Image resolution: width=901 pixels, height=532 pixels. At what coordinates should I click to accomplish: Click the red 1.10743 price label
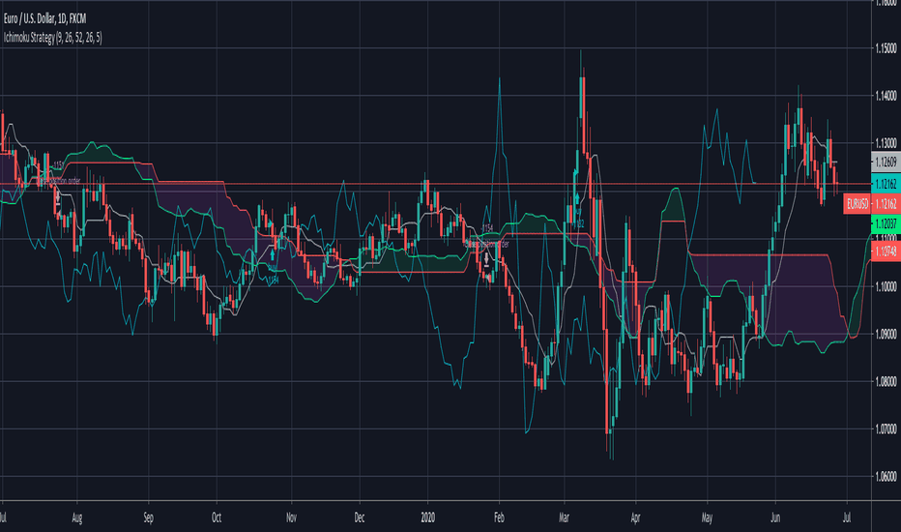886,251
